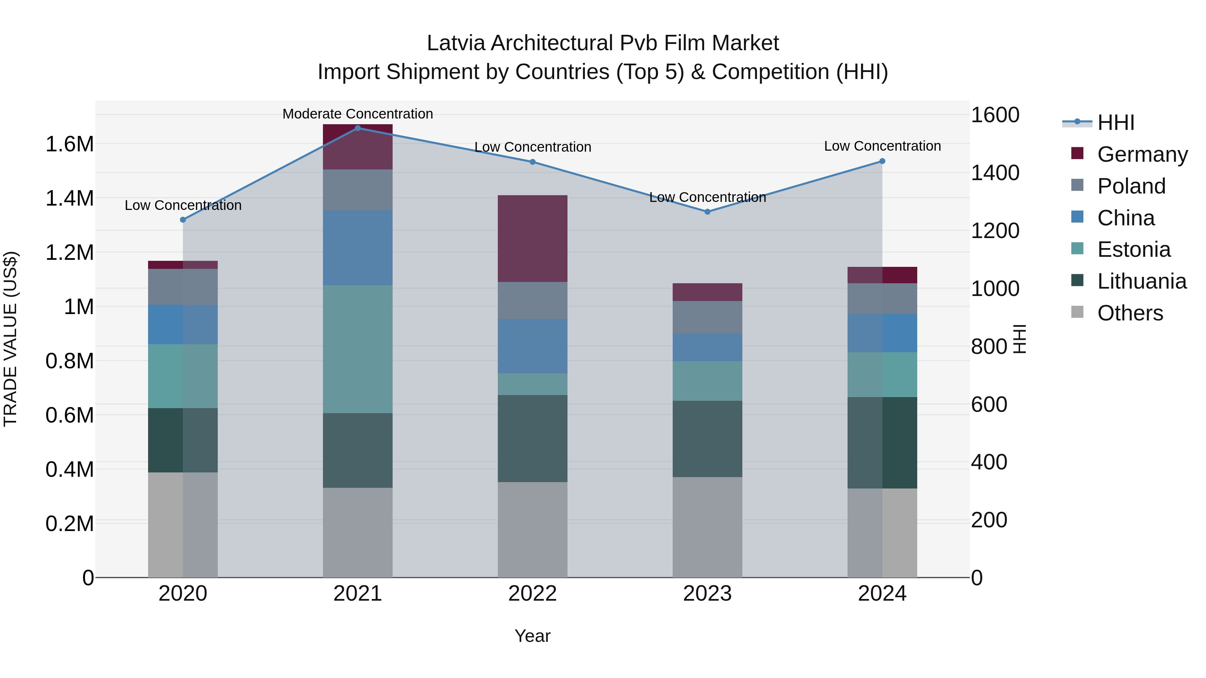
Task: Click the '800' right axis tick
Action: click(989, 347)
